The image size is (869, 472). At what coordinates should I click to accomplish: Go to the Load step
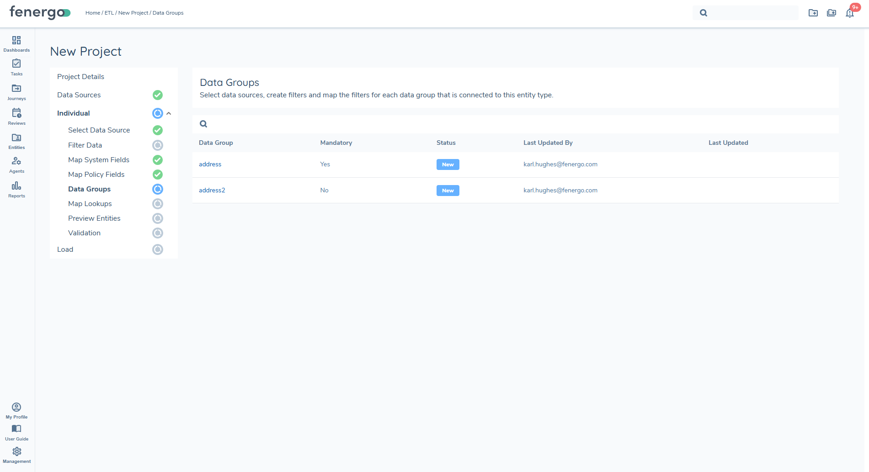point(65,249)
